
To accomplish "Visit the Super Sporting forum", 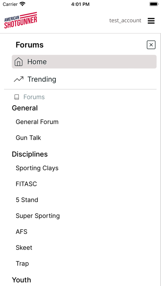I will [x=38, y=216].
